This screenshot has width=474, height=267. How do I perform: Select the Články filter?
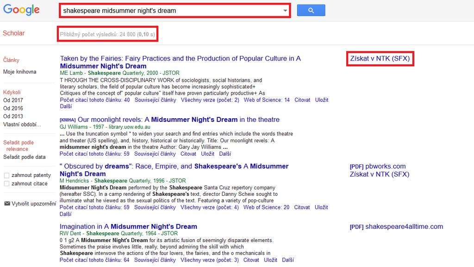pos(11,60)
